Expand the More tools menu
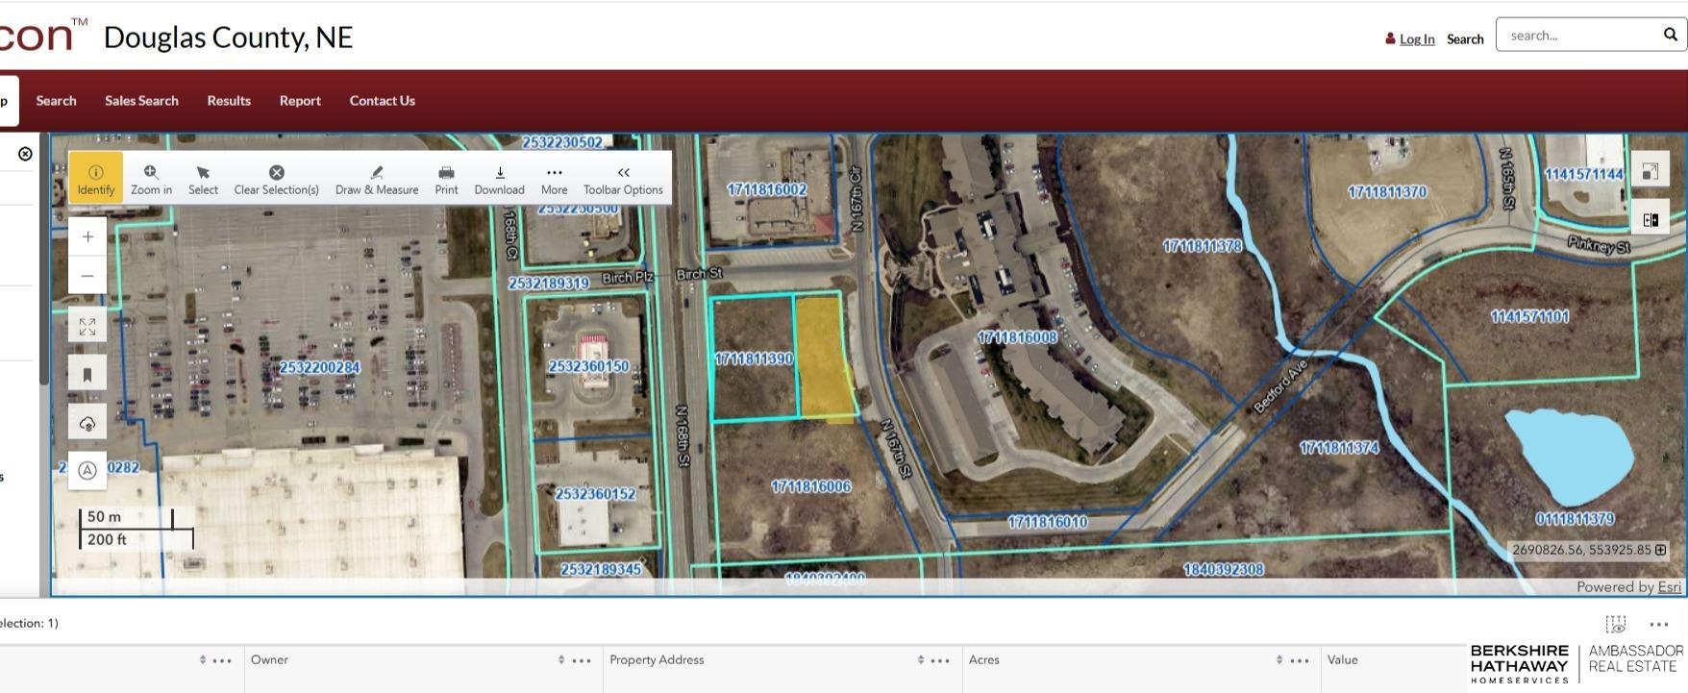 (554, 178)
